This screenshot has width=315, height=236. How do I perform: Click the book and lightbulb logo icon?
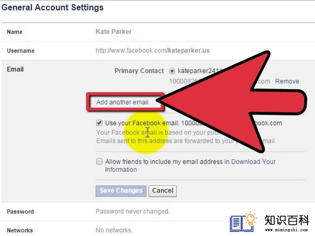(x=244, y=222)
